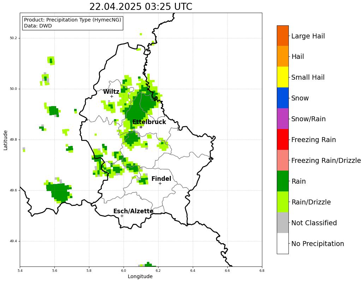
Task: Click the 'Findel' city label
Action: pyautogui.click(x=161, y=179)
